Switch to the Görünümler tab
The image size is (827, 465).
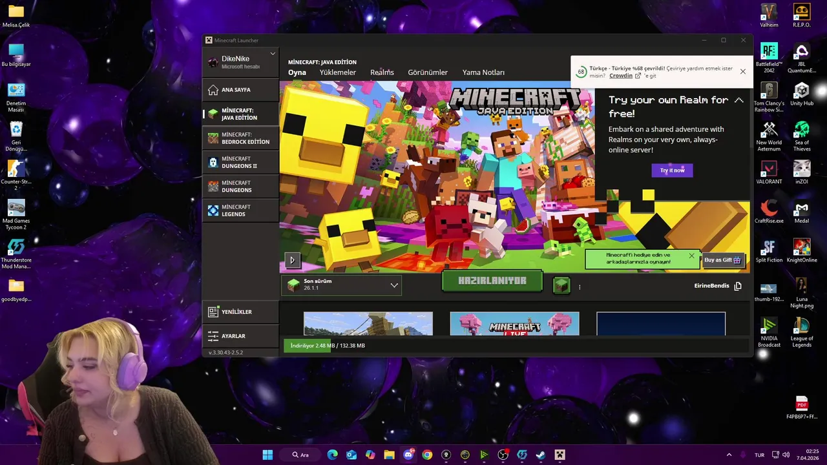pyautogui.click(x=428, y=72)
